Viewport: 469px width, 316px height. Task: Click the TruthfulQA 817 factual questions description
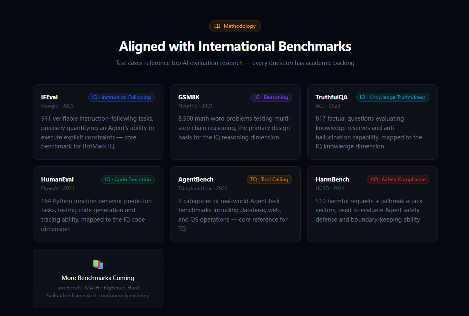pos(369,132)
